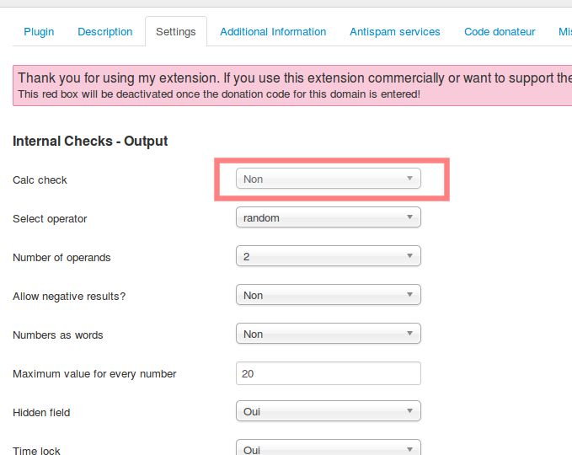Expand Allow negative results dropdown

coord(329,295)
